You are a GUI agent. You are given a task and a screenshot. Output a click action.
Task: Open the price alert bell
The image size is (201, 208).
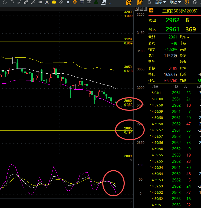coord(68,2)
